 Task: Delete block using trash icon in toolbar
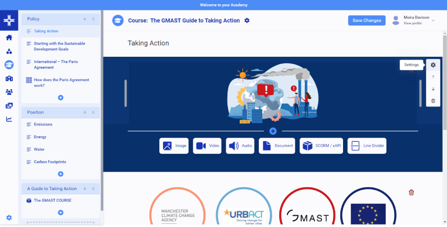tap(433, 101)
